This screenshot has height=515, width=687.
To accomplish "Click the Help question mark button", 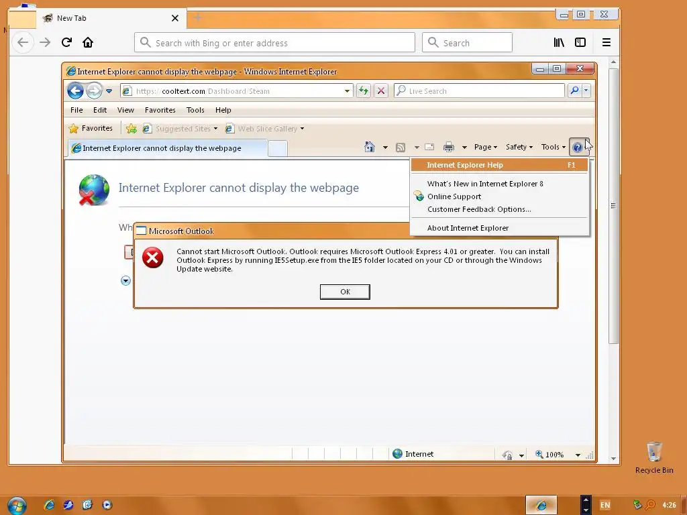I will coord(578,147).
